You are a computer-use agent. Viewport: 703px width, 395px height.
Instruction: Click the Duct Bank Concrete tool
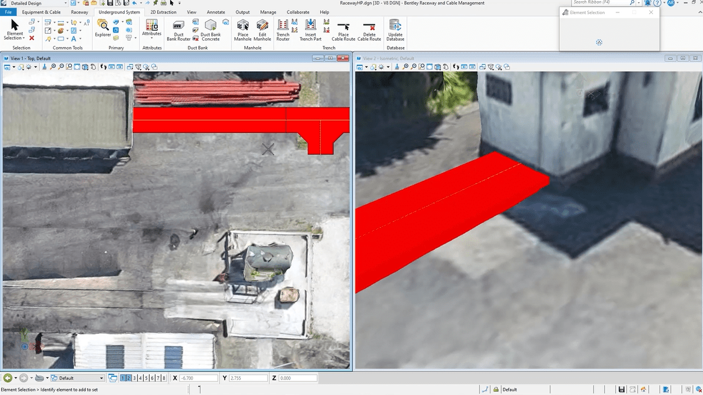(x=210, y=29)
